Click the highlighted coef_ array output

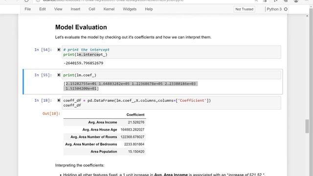click(131, 86)
